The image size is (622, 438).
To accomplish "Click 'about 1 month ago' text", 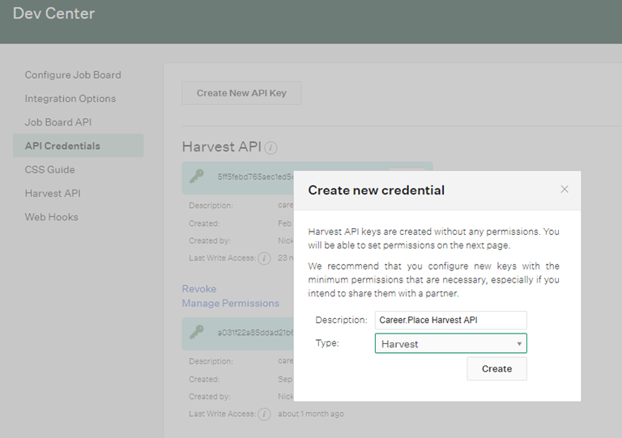I will pos(311,414).
